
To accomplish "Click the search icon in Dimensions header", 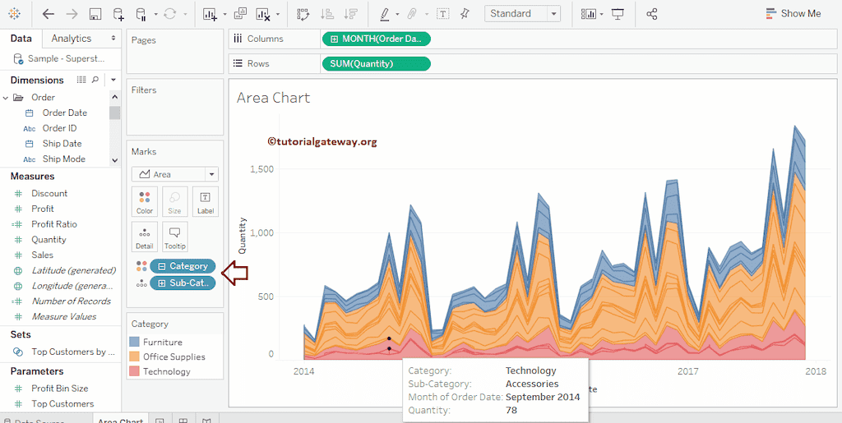I will [x=95, y=80].
